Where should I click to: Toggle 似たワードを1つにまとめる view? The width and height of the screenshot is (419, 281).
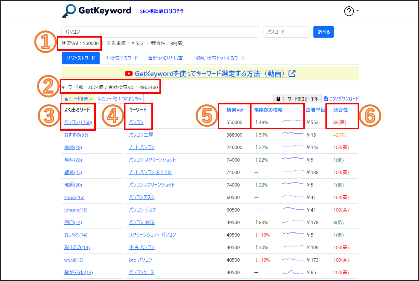click(x=119, y=98)
